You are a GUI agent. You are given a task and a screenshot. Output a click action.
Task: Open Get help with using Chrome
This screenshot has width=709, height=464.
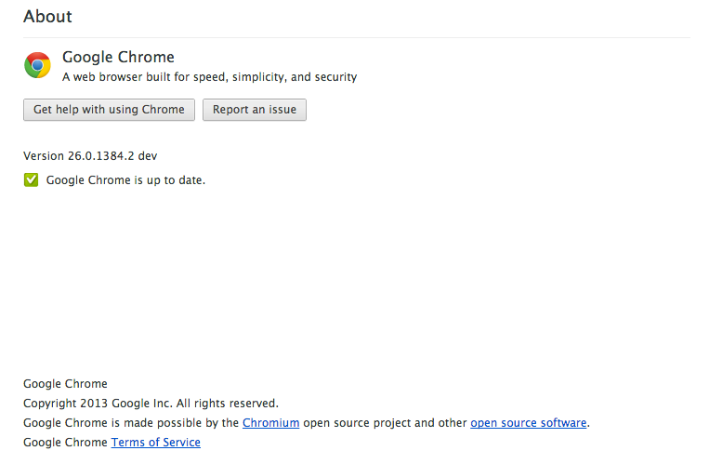109,110
